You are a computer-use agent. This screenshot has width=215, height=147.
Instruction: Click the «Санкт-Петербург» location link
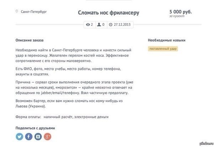pos(34,12)
